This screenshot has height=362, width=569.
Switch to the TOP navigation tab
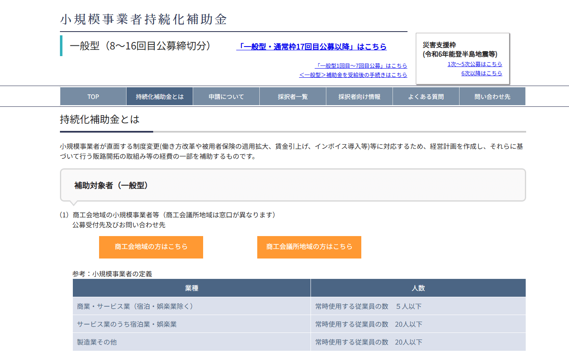click(93, 96)
